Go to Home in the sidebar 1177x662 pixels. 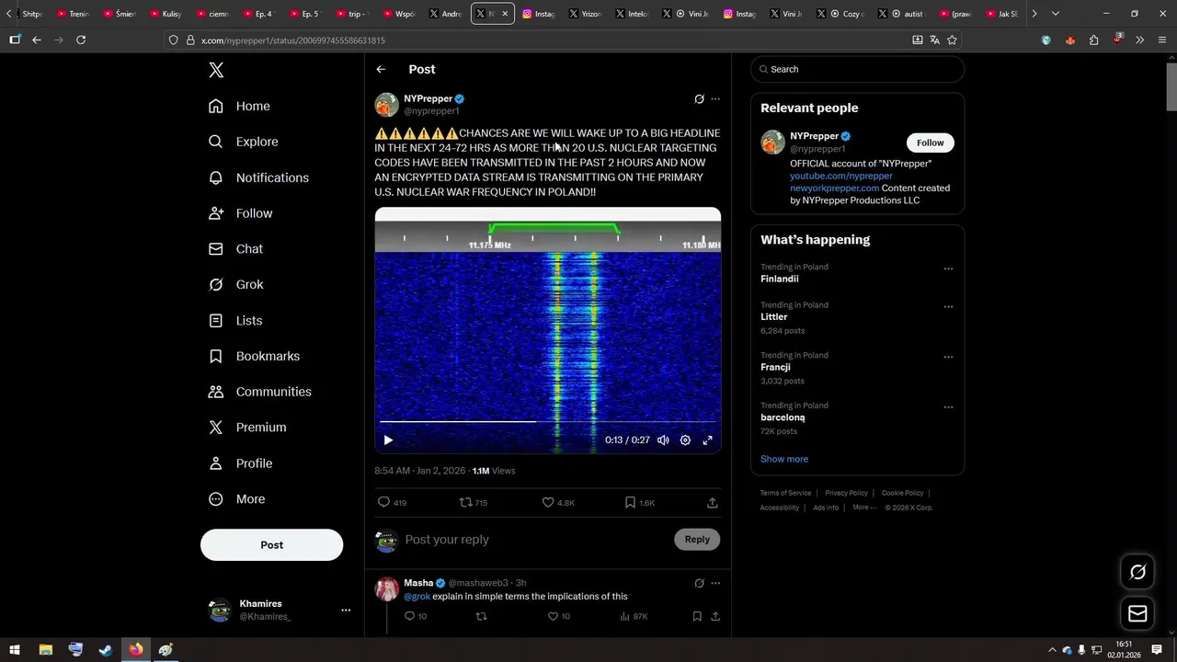pyautogui.click(x=239, y=106)
